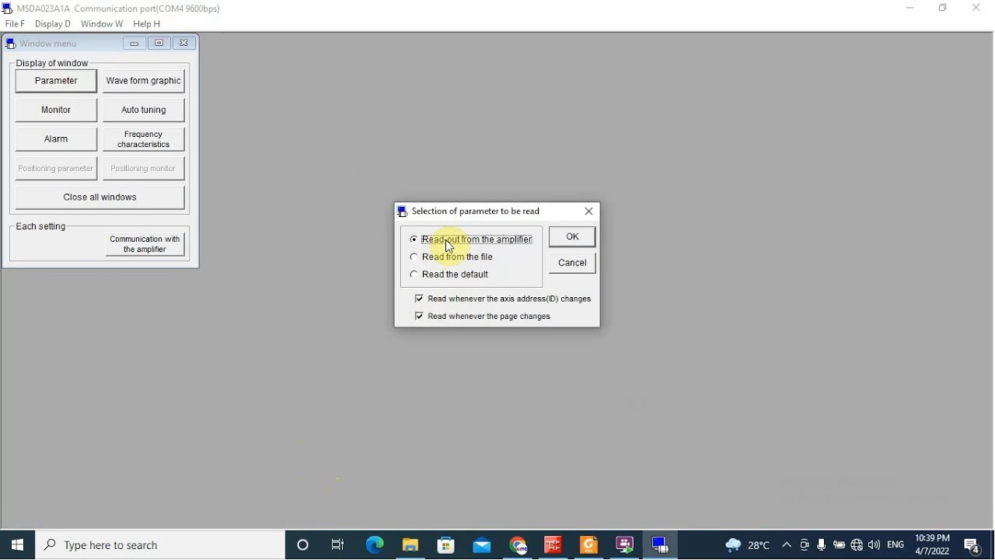Minimize the Window menu panel
The width and height of the screenshot is (995, 560).
134,44
